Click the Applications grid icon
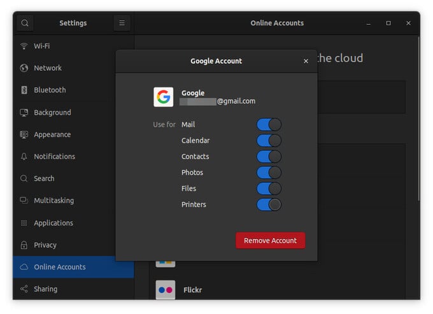Image resolution: width=433 pixels, height=314 pixels. (24, 223)
